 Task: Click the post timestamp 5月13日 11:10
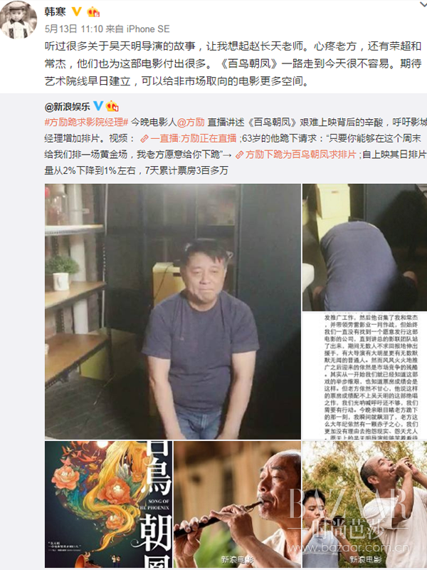pos(74,28)
